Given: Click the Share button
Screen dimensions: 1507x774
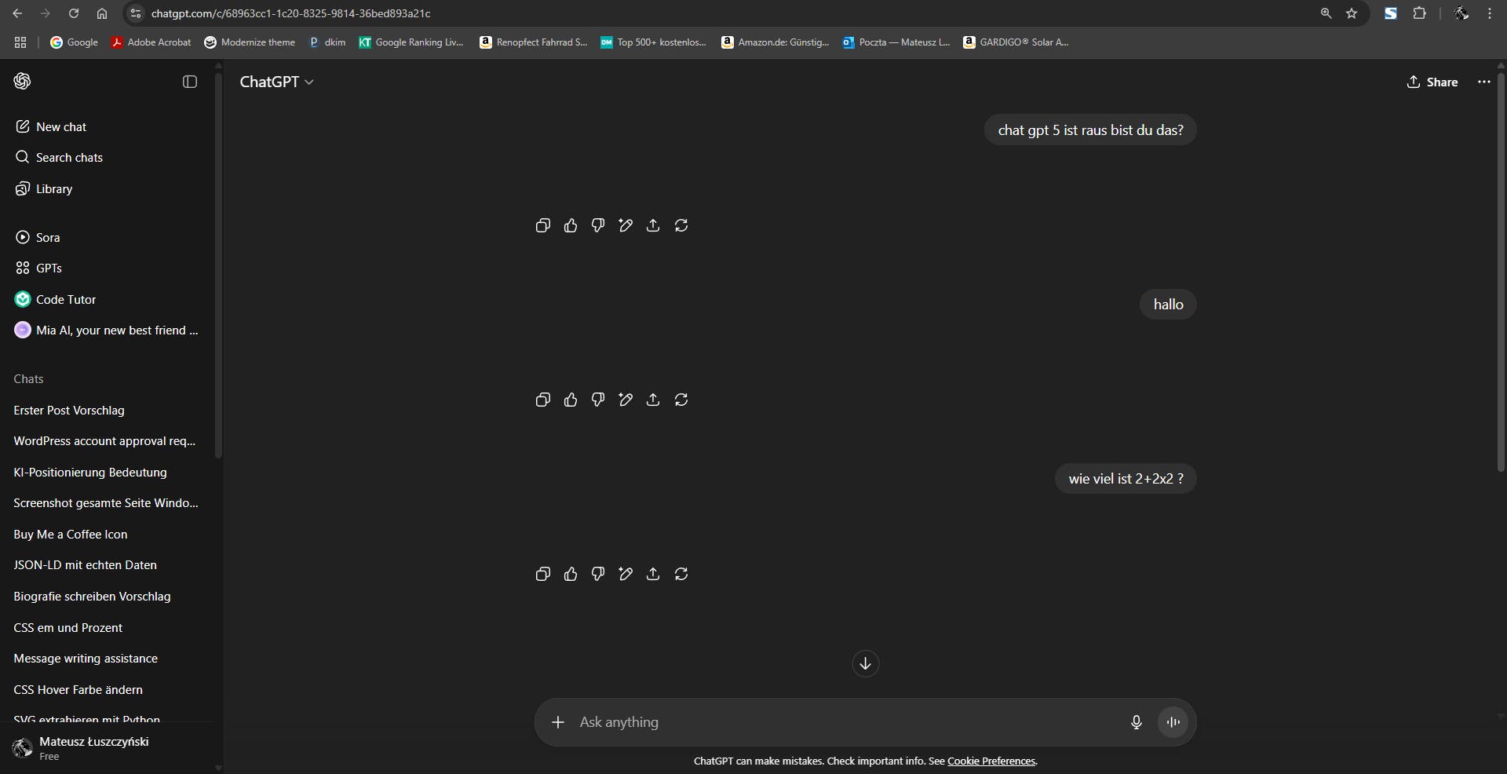Looking at the screenshot, I should click(1432, 82).
